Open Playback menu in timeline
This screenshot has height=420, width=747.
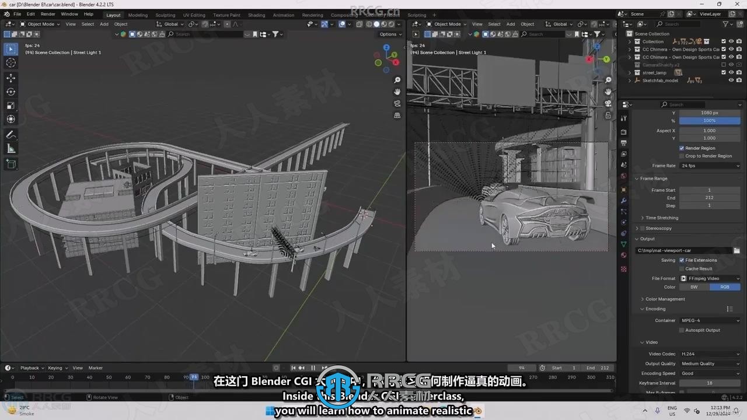(32, 368)
